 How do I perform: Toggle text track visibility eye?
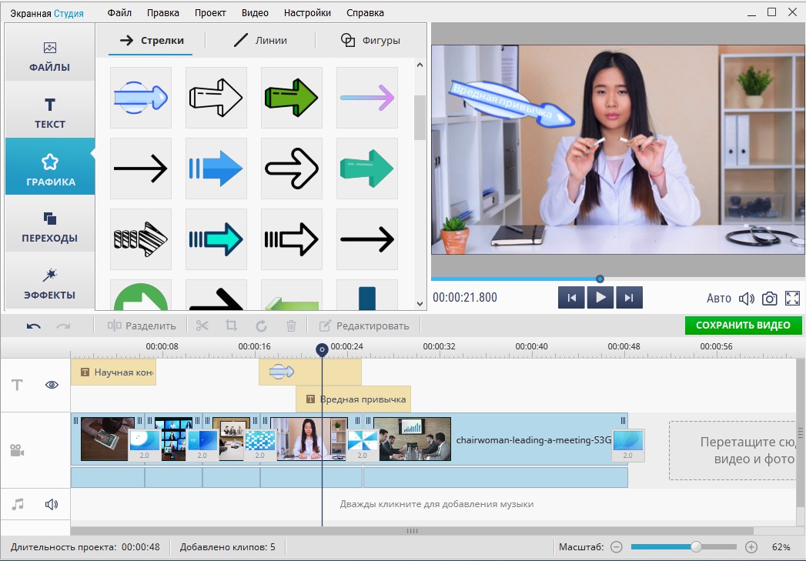[52, 385]
